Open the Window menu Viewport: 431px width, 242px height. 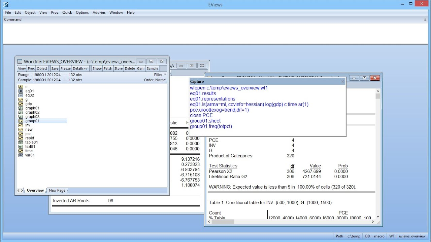click(x=116, y=12)
